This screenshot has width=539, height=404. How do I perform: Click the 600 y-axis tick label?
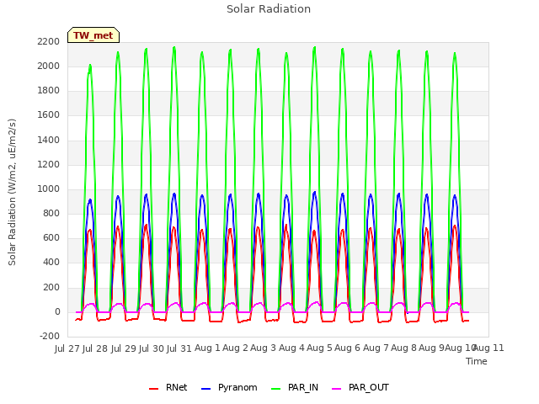click(x=51, y=237)
